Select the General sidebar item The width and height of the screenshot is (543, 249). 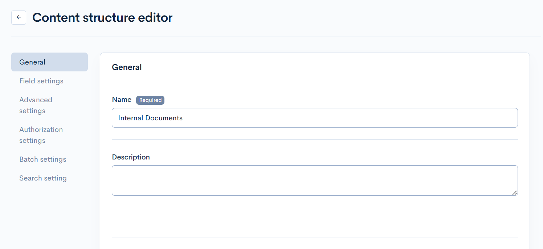tap(49, 62)
